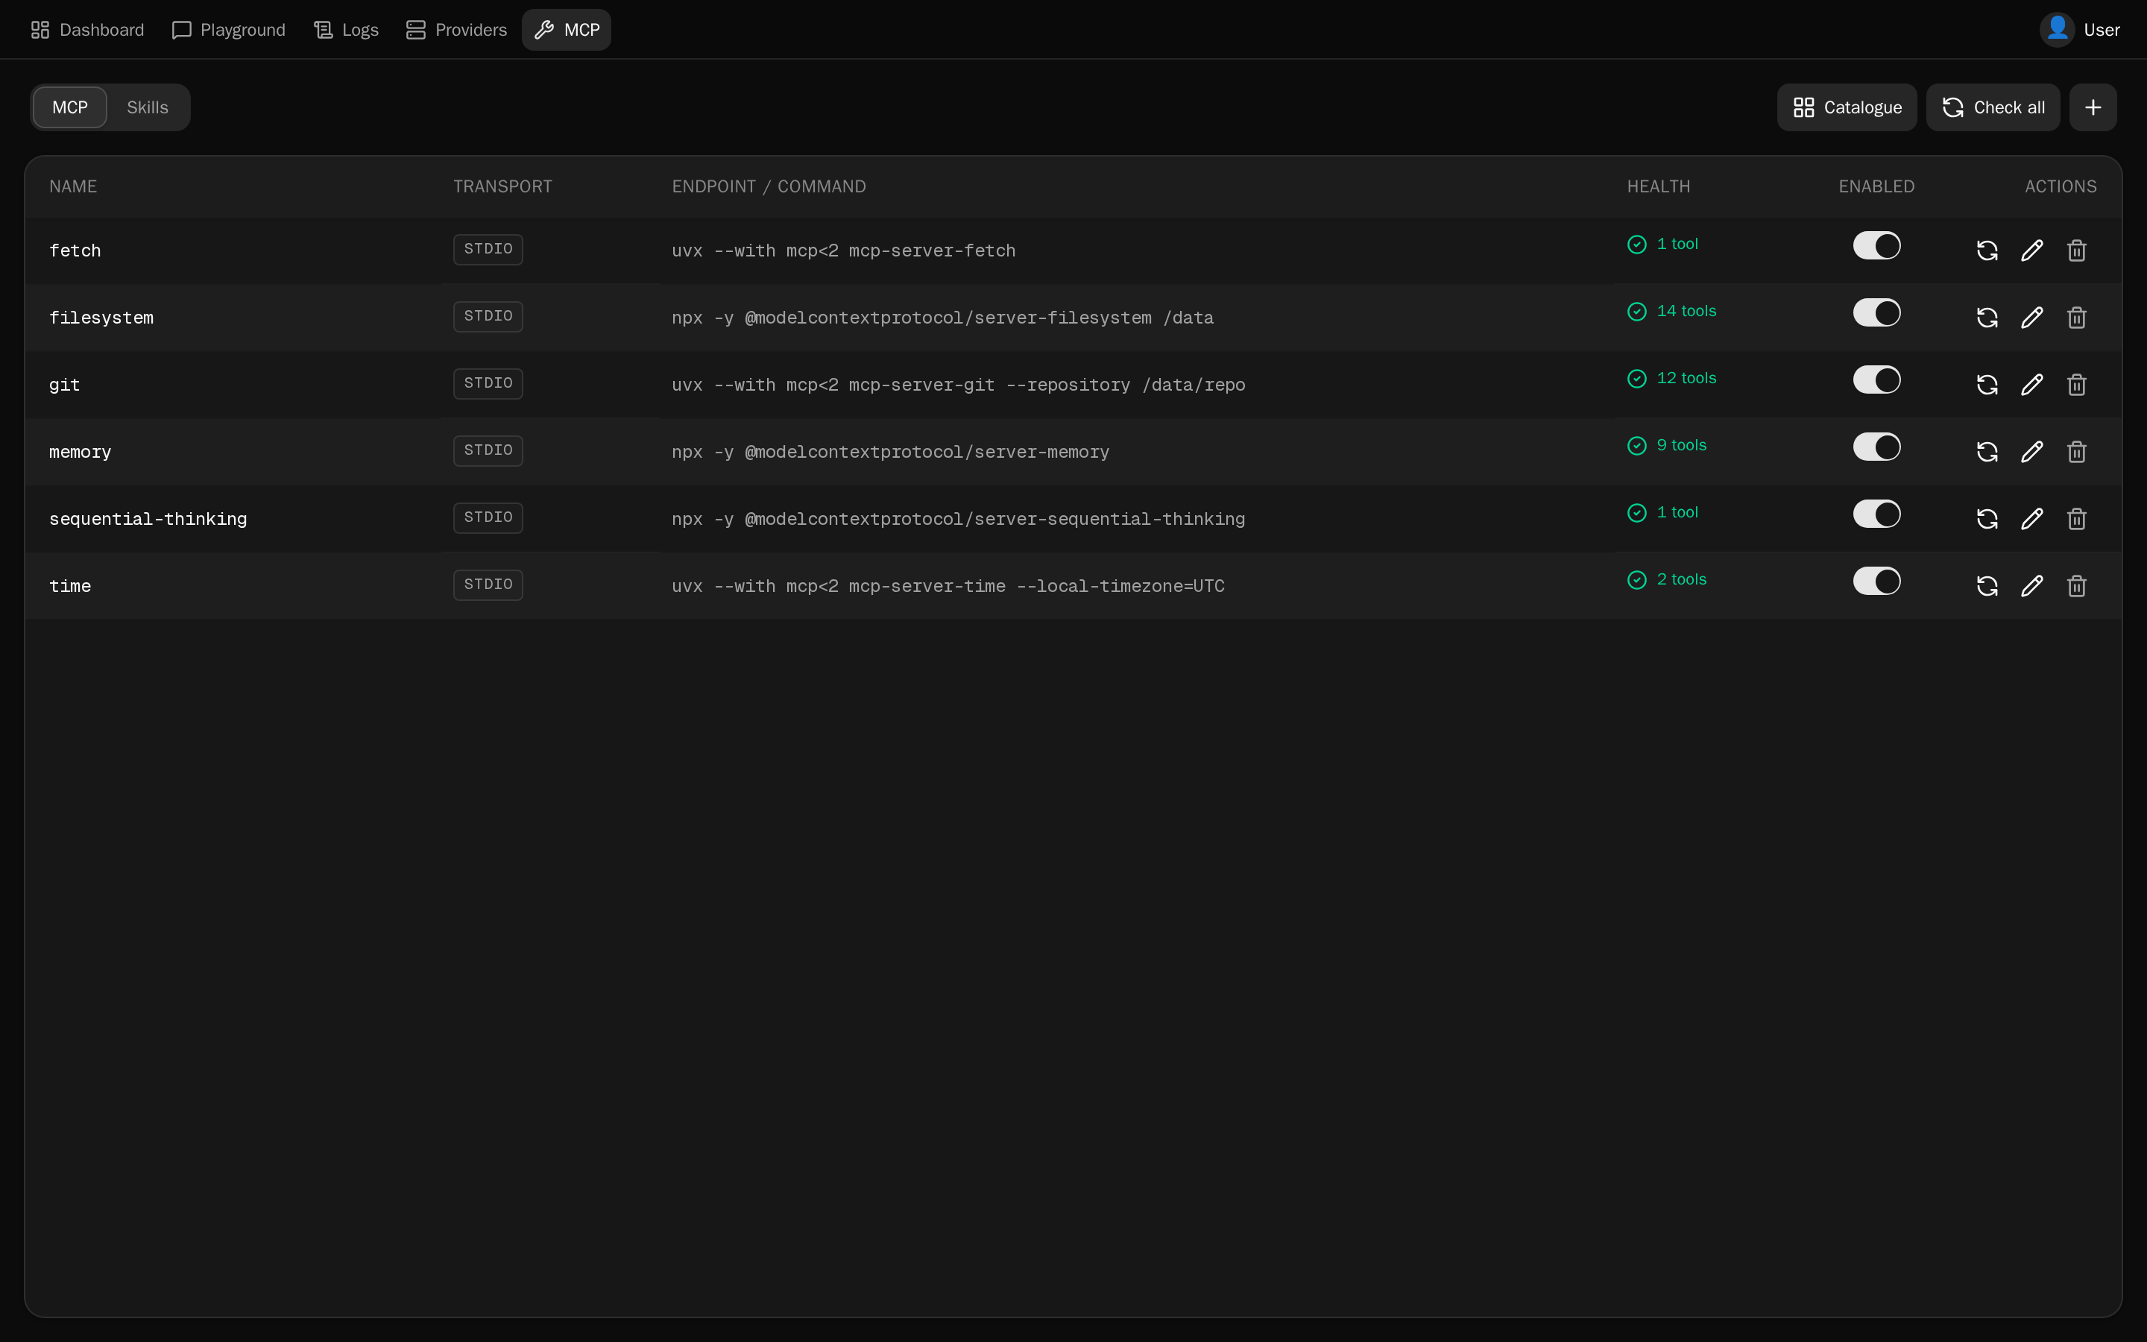The image size is (2147, 1342).
Task: Edit the sequential-thinking server entry
Action: [2031, 518]
